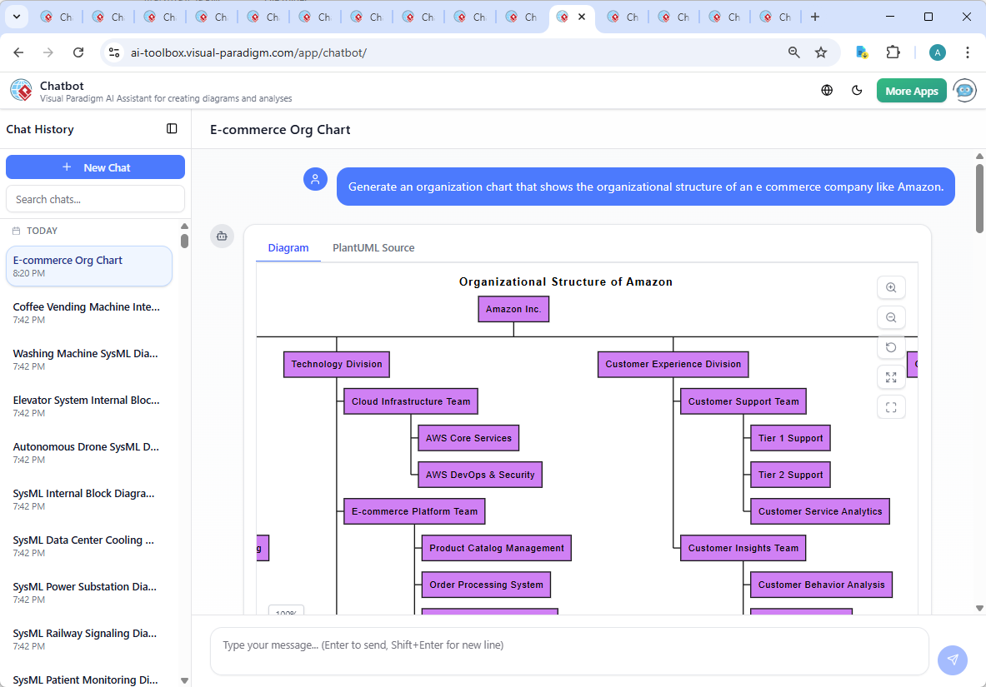The width and height of the screenshot is (986, 687).
Task: Select the Diagram tab
Action: coord(288,247)
